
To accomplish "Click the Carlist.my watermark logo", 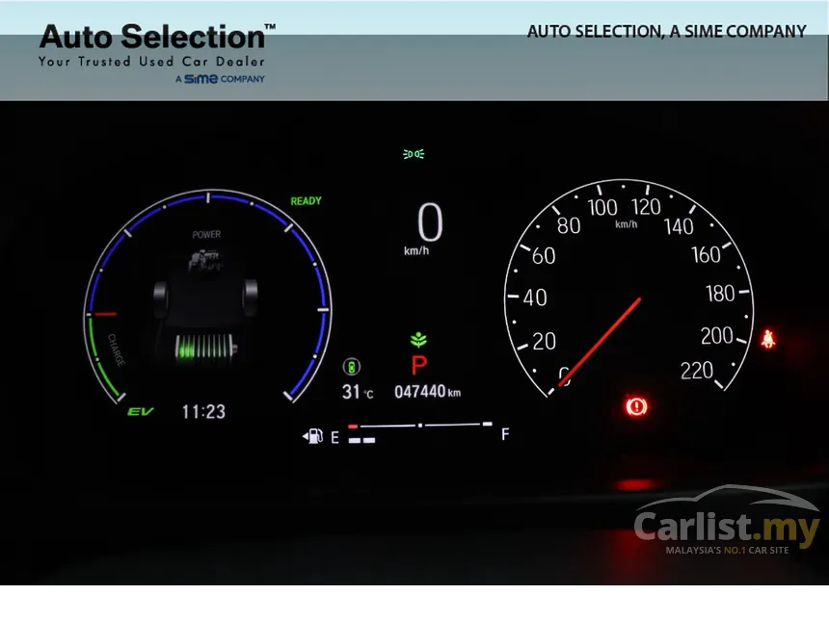I will tap(728, 523).
